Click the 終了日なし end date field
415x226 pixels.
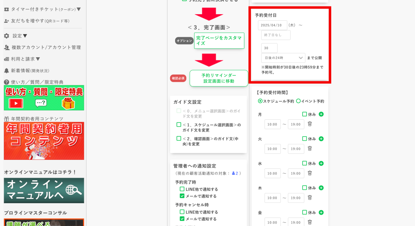tap(276, 35)
